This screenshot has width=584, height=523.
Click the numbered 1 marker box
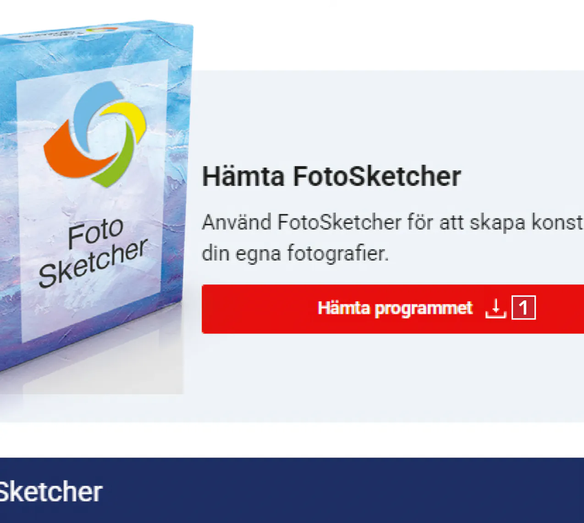[523, 308]
